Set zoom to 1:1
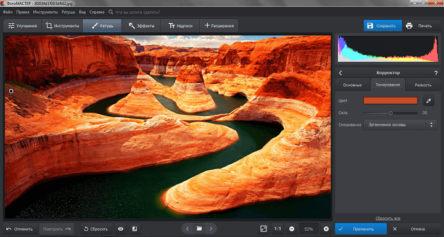The image size is (444, 237). pos(277,229)
